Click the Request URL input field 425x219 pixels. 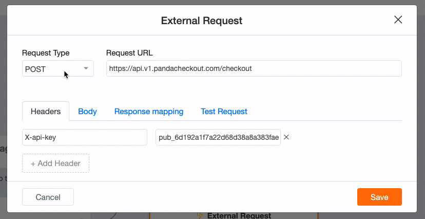tap(254, 68)
